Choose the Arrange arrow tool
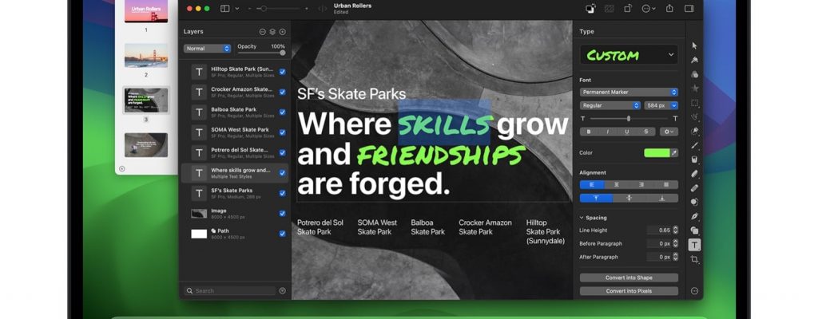Screen dimensions: 818x319 [x=694, y=46]
